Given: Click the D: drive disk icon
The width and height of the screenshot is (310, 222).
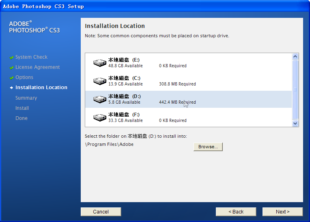Looking at the screenshot, I should coord(100,99).
